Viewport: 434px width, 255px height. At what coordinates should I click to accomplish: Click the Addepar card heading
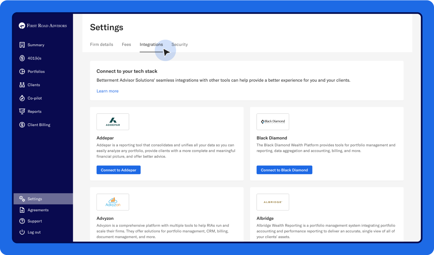point(105,138)
